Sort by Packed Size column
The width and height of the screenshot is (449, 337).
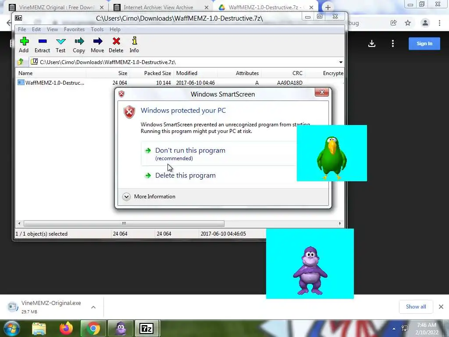[x=151, y=73]
